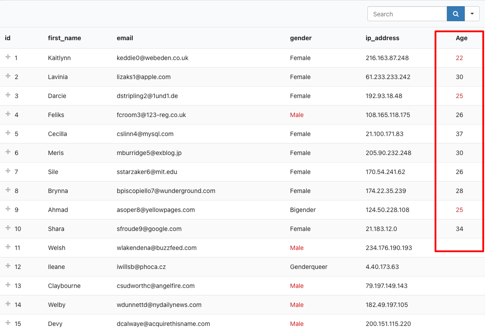Click the magnifier search button
Screen dimensions: 485x333
click(x=455, y=14)
